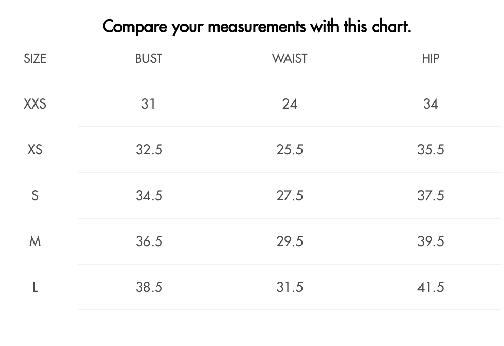Click the XS hip value 35.5

pos(430,150)
